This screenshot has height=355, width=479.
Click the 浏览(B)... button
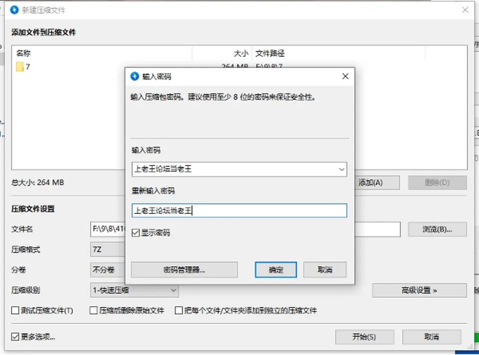click(438, 229)
